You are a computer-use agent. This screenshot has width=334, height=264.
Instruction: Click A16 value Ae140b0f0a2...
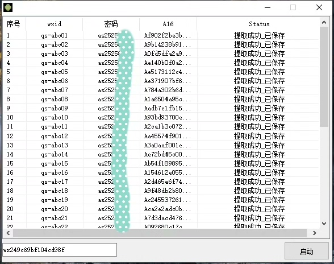pyautogui.click(x=168, y=63)
